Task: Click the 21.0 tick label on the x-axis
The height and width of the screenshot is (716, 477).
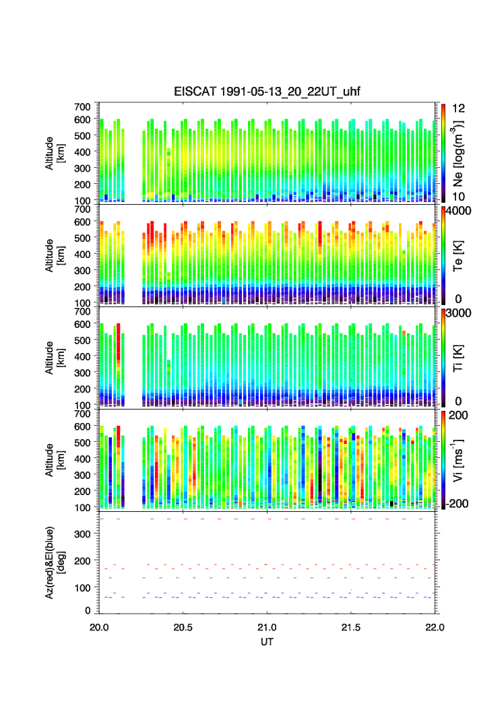Action: (x=267, y=627)
